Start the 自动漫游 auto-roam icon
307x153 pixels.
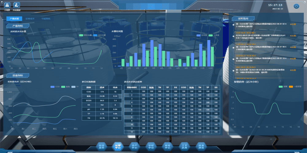(x=17, y=6)
